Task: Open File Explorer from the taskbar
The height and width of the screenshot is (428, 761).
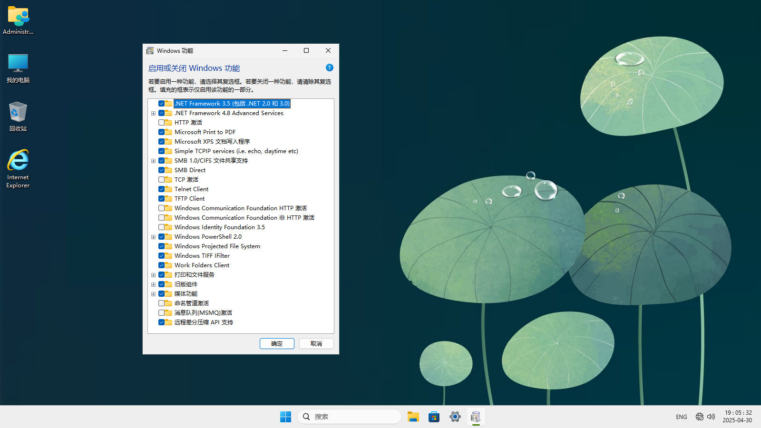Action: pos(413,417)
